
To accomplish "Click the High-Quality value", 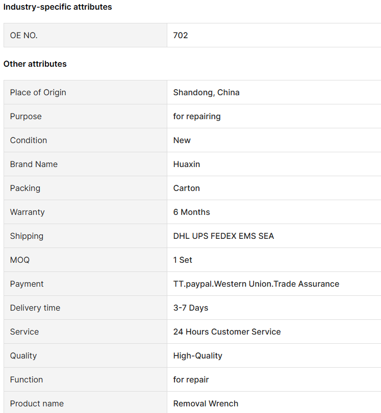I will coord(197,356).
